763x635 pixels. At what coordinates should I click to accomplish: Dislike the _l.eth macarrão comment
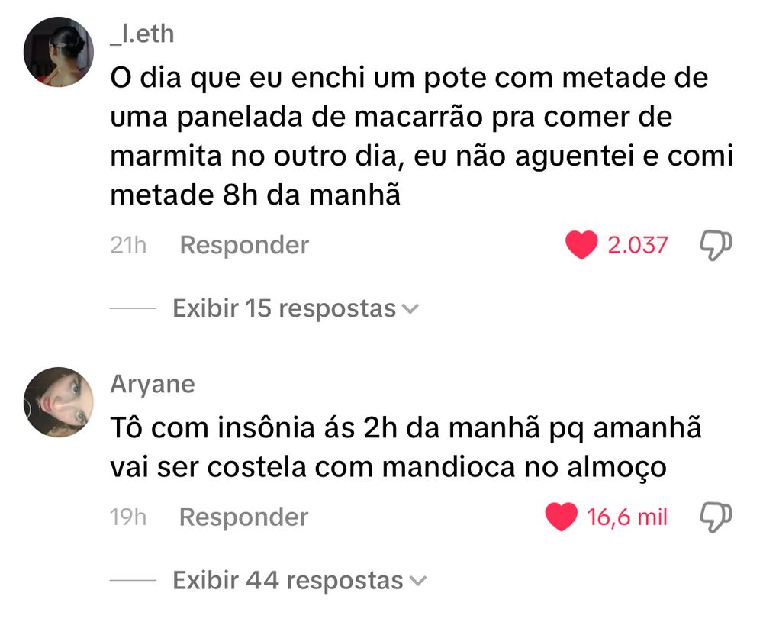716,245
